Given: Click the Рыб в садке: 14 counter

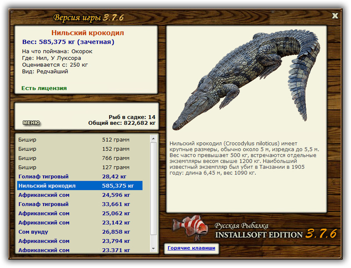Looking at the screenshot, I should [132, 117].
